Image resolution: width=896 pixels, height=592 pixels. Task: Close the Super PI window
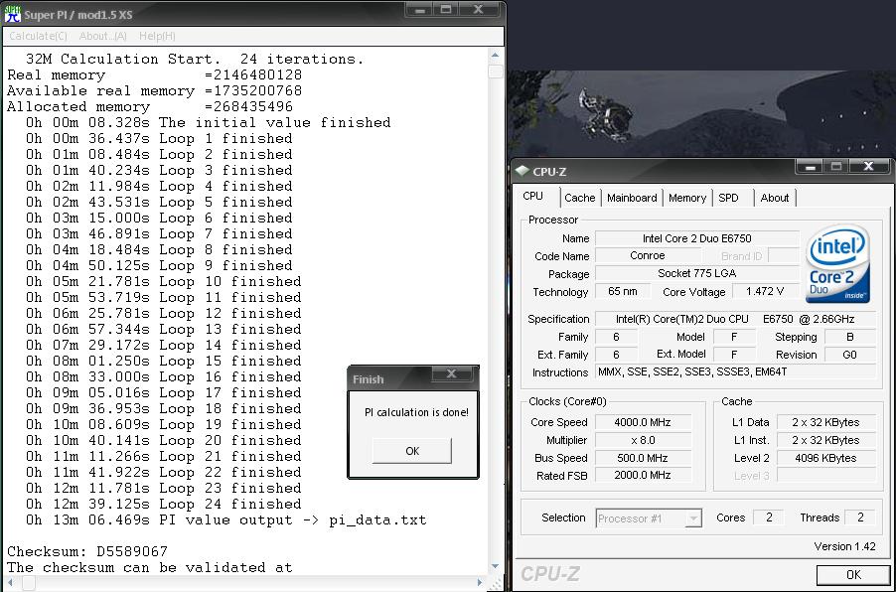(x=479, y=9)
